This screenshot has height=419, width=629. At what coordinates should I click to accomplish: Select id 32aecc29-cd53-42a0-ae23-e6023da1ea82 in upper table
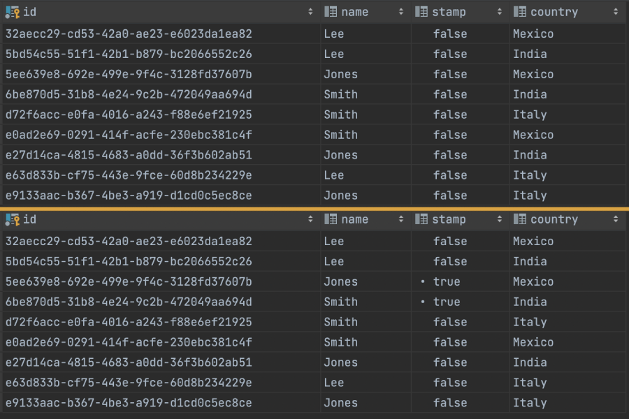coord(129,34)
